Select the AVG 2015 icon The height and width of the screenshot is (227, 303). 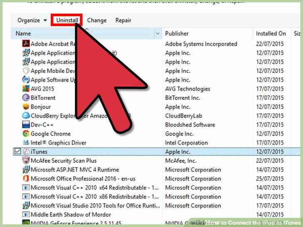[26, 89]
